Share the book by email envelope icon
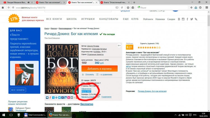The height and width of the screenshot is (118, 210). pos(72,98)
